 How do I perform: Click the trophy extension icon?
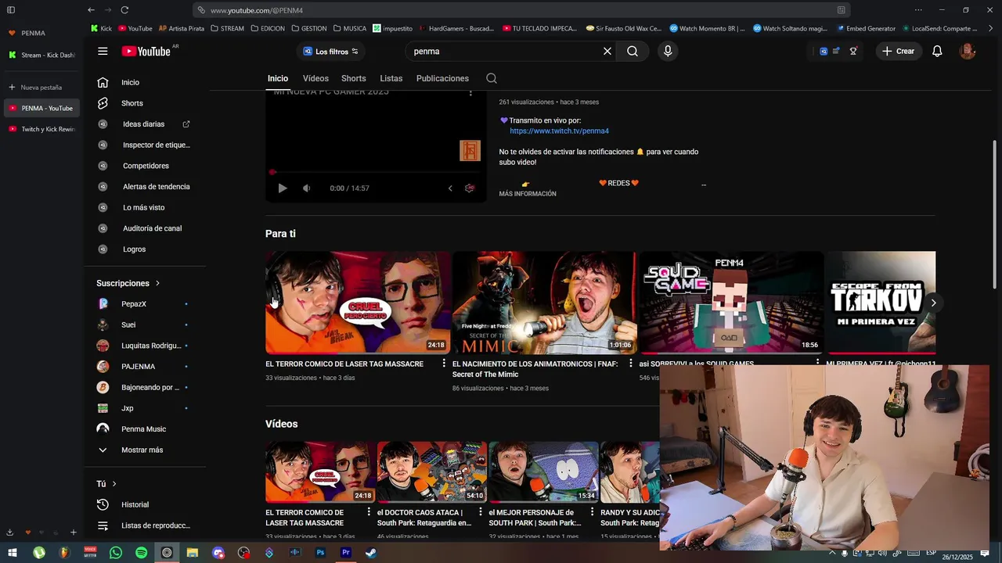tap(853, 52)
